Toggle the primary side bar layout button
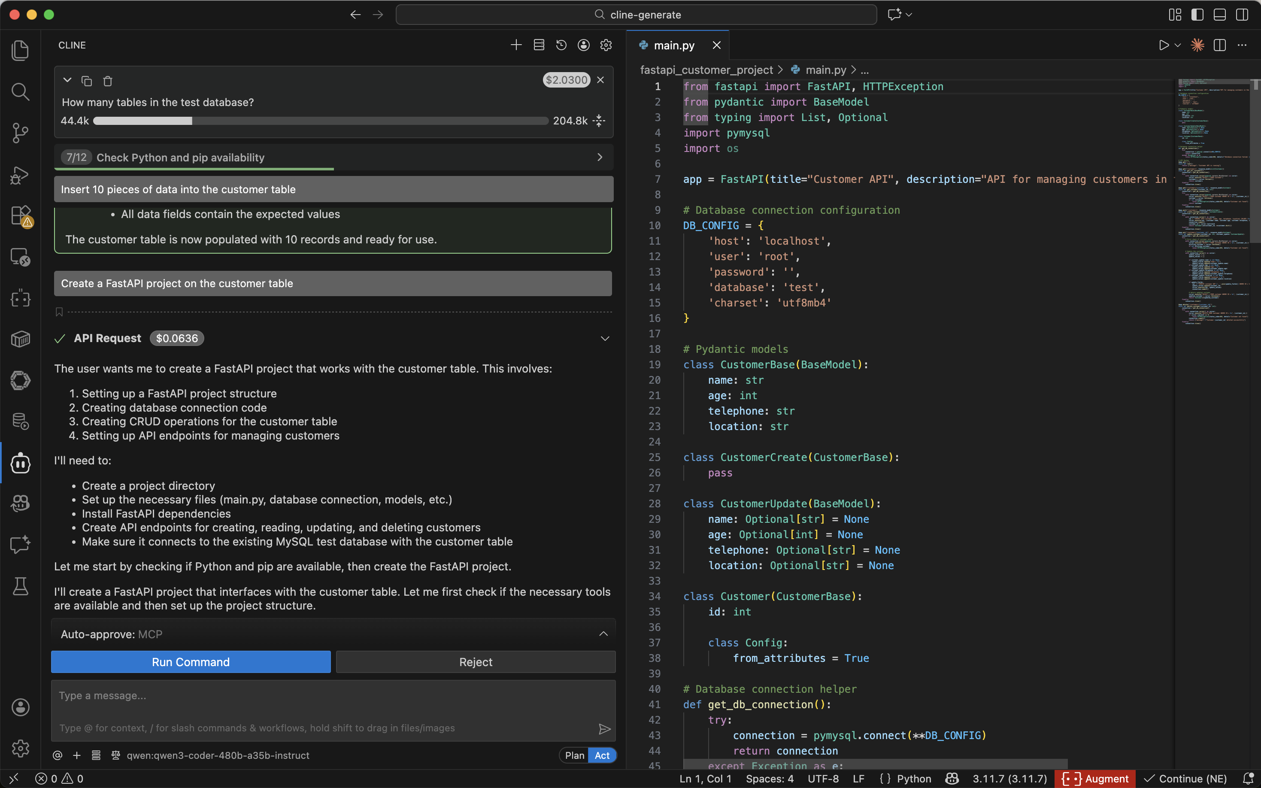Image resolution: width=1261 pixels, height=788 pixels. (1197, 15)
